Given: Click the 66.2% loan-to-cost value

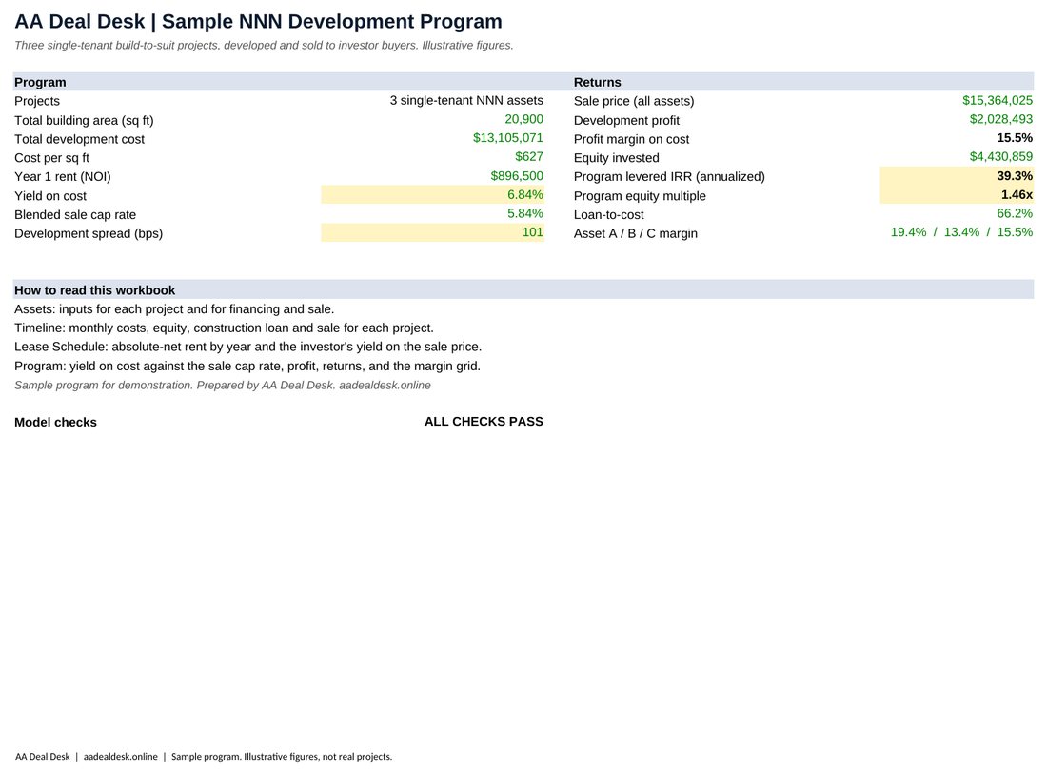Looking at the screenshot, I should [x=1015, y=213].
